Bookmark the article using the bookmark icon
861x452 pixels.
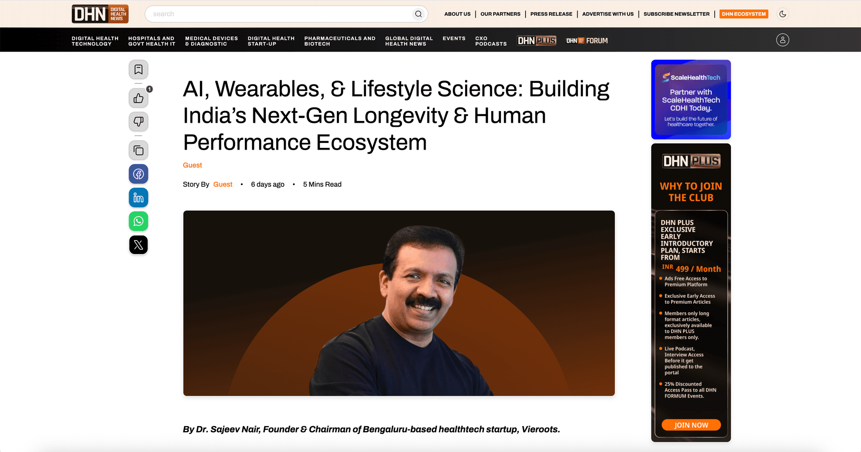click(x=138, y=69)
